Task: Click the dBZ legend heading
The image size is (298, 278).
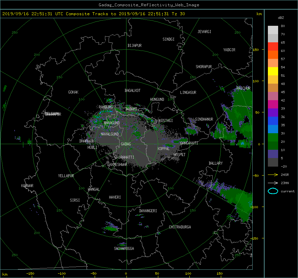Action: coord(281,18)
